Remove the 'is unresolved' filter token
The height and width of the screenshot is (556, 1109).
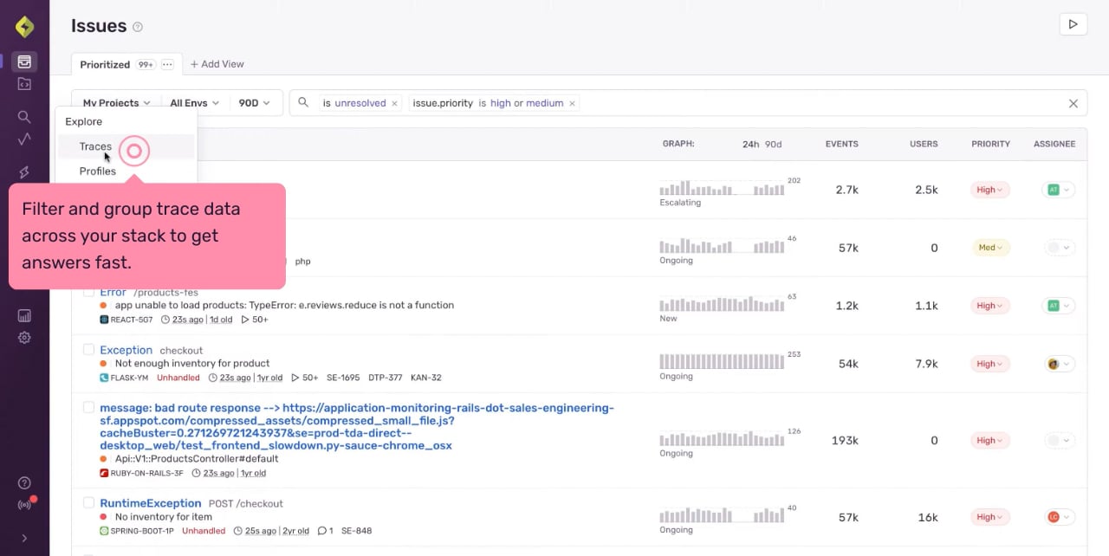394,103
